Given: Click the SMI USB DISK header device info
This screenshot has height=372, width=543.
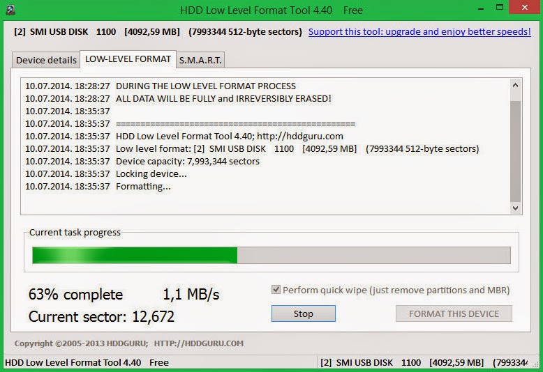Looking at the screenshot, I should [158, 32].
